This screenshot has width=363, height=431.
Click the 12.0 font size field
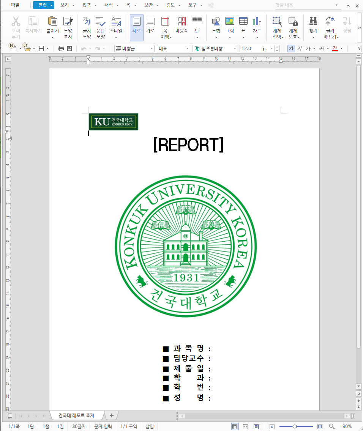tap(251, 49)
